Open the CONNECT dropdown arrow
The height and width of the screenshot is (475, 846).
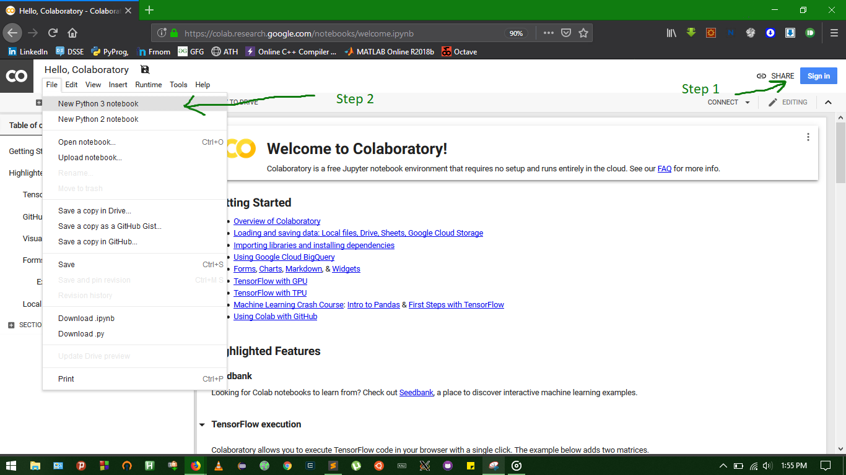tap(748, 102)
